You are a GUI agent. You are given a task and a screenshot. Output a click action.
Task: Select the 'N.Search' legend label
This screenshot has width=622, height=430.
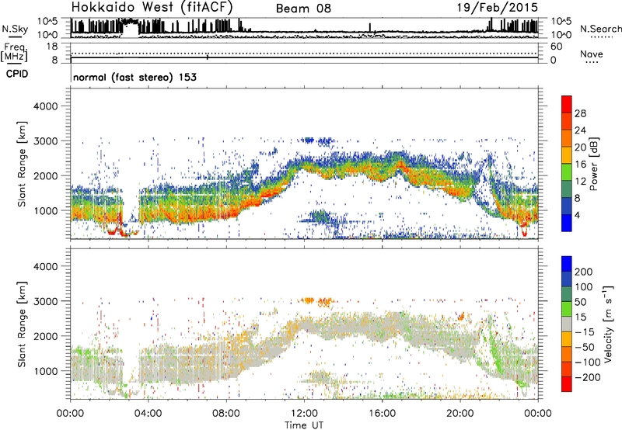click(x=601, y=29)
